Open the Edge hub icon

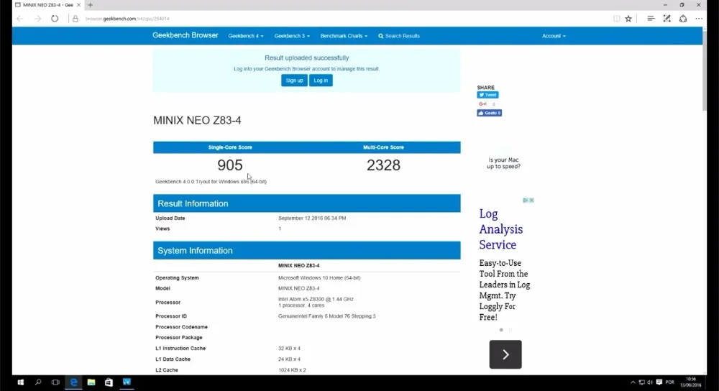coord(651,19)
